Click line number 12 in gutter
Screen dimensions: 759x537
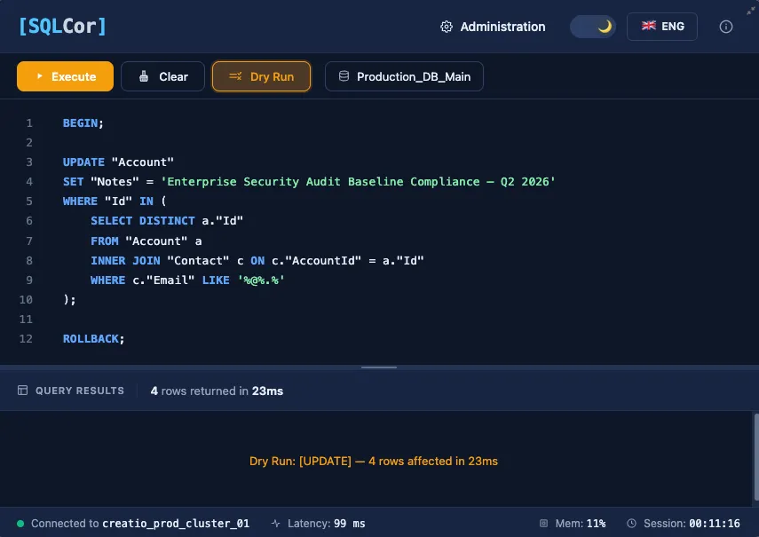click(26, 339)
